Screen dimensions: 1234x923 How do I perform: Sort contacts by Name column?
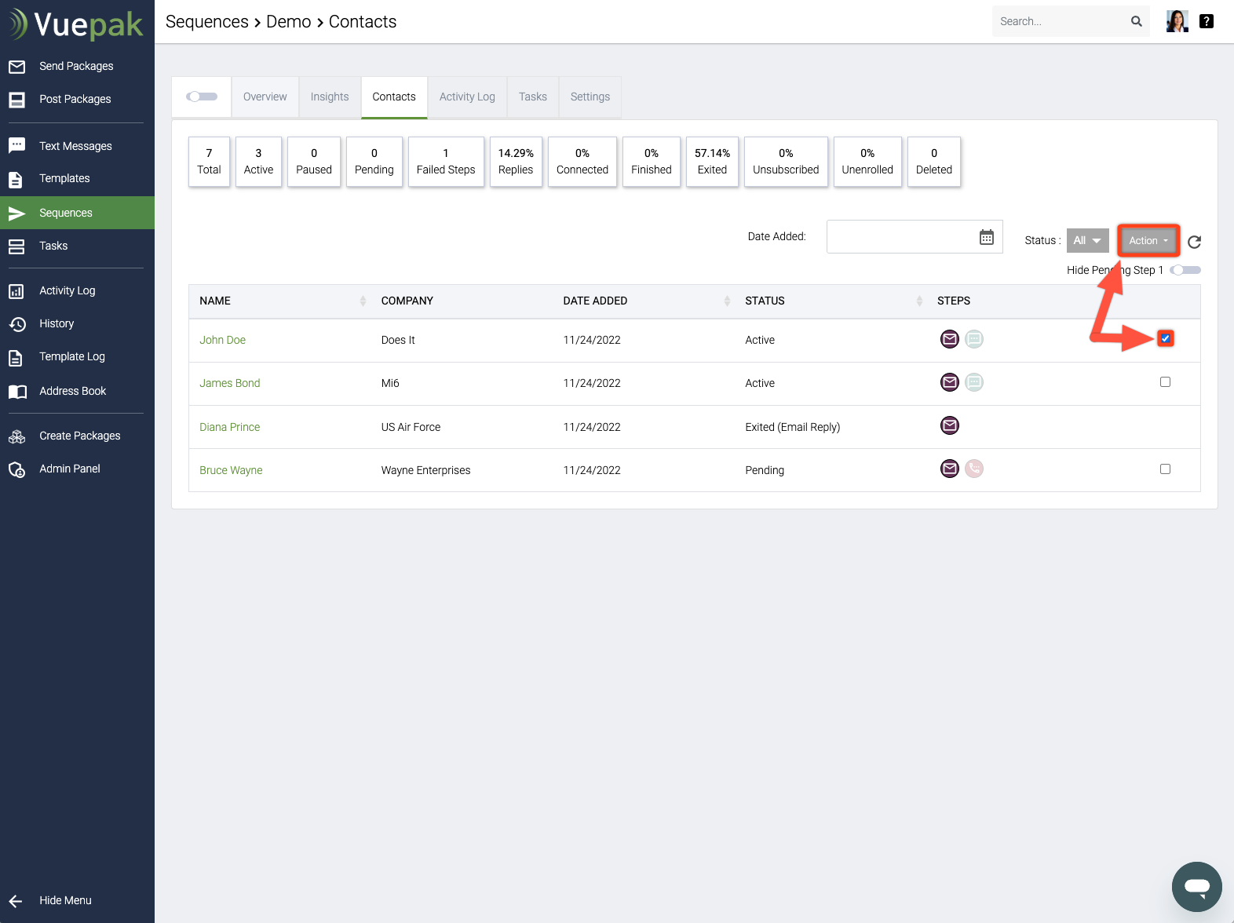[363, 301]
